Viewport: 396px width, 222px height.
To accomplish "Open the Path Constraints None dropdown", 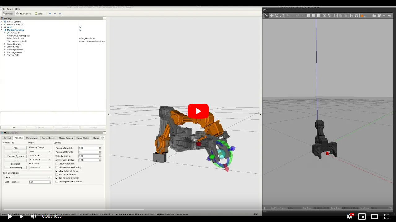I will point(28,177).
